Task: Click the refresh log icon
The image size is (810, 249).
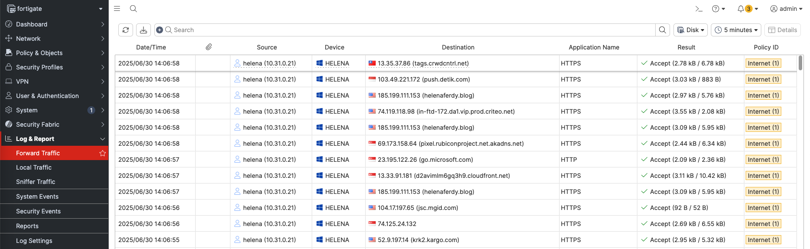Action: pyautogui.click(x=126, y=30)
